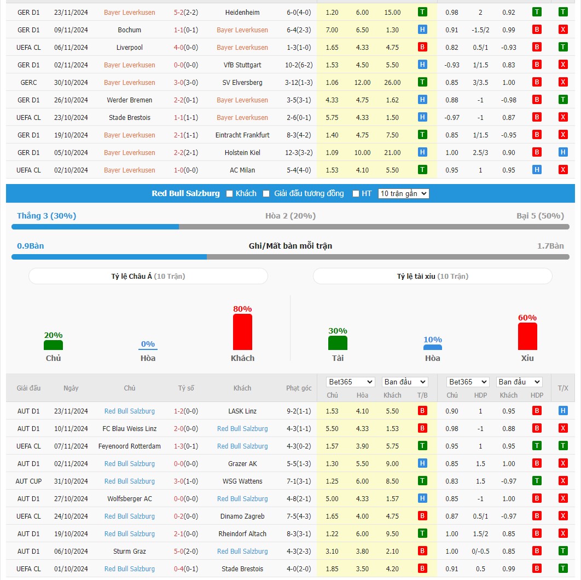Image resolution: width=581 pixels, height=580 pixels.
Task: Click red B 1X2 badge in LASK Linz row
Action: click(422, 411)
